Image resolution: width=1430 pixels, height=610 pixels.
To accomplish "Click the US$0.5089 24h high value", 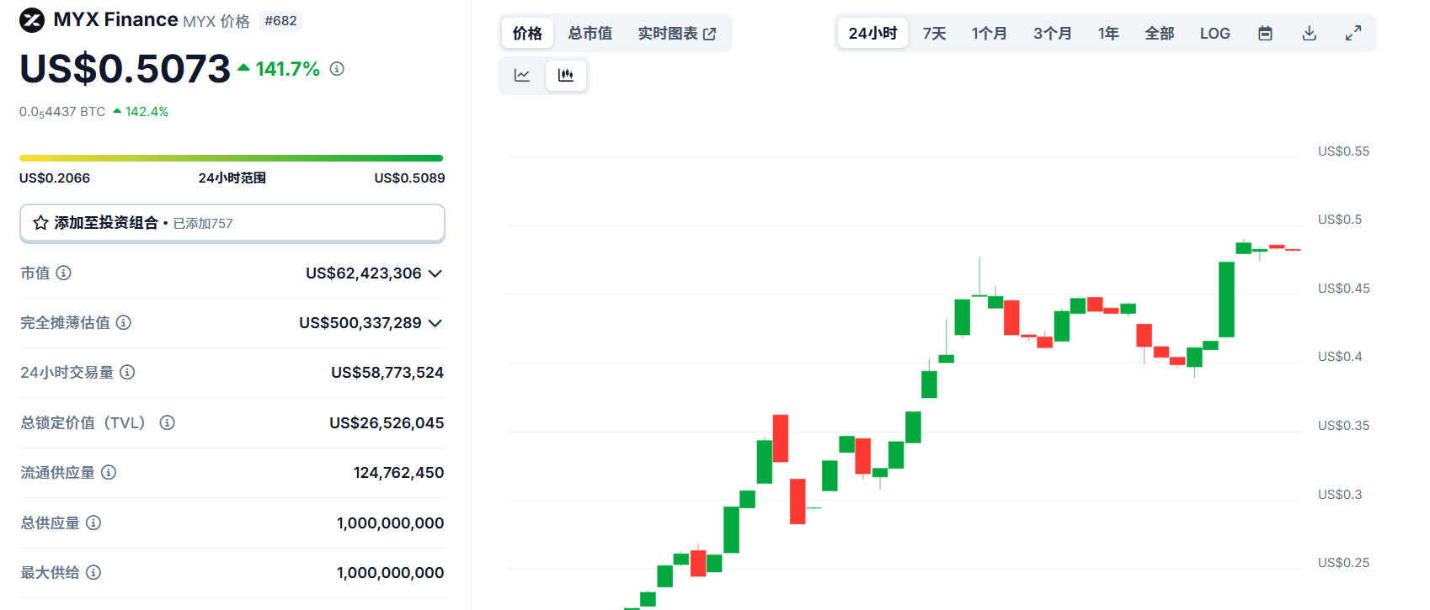I will click(409, 178).
